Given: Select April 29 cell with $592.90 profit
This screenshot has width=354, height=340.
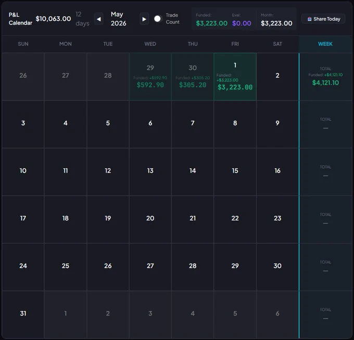Looking at the screenshot, I should coord(150,76).
